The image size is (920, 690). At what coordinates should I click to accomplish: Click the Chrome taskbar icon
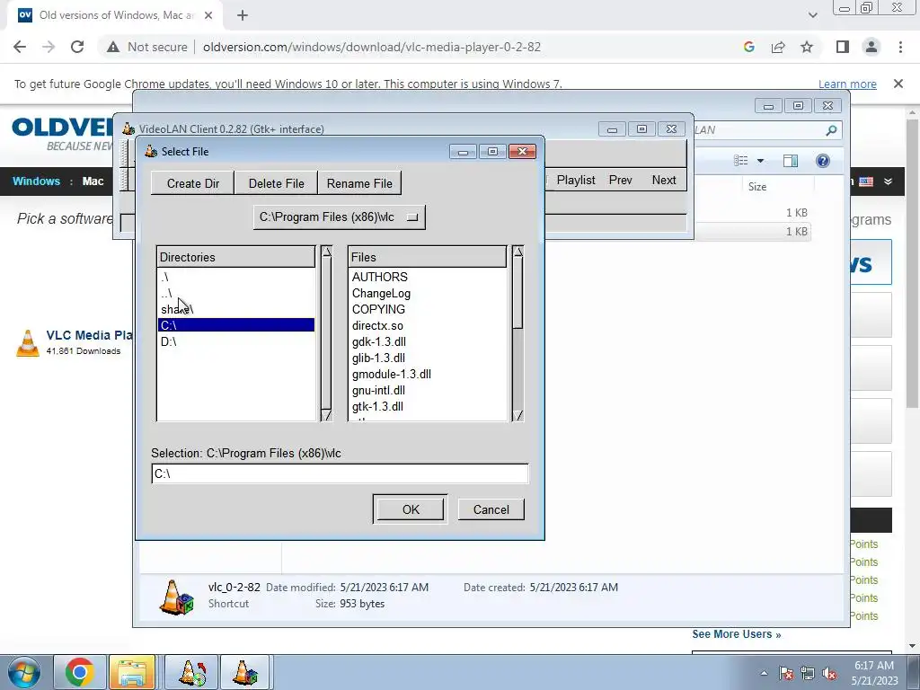[x=80, y=672]
